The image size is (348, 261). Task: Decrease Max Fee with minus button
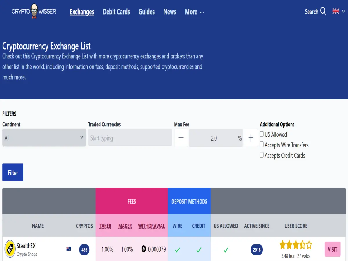pyautogui.click(x=181, y=138)
